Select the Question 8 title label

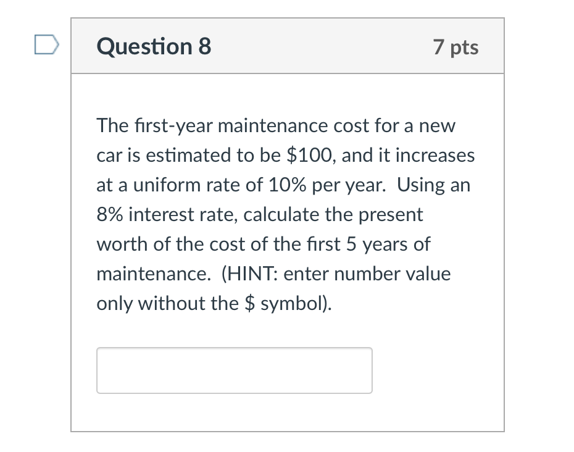(153, 46)
